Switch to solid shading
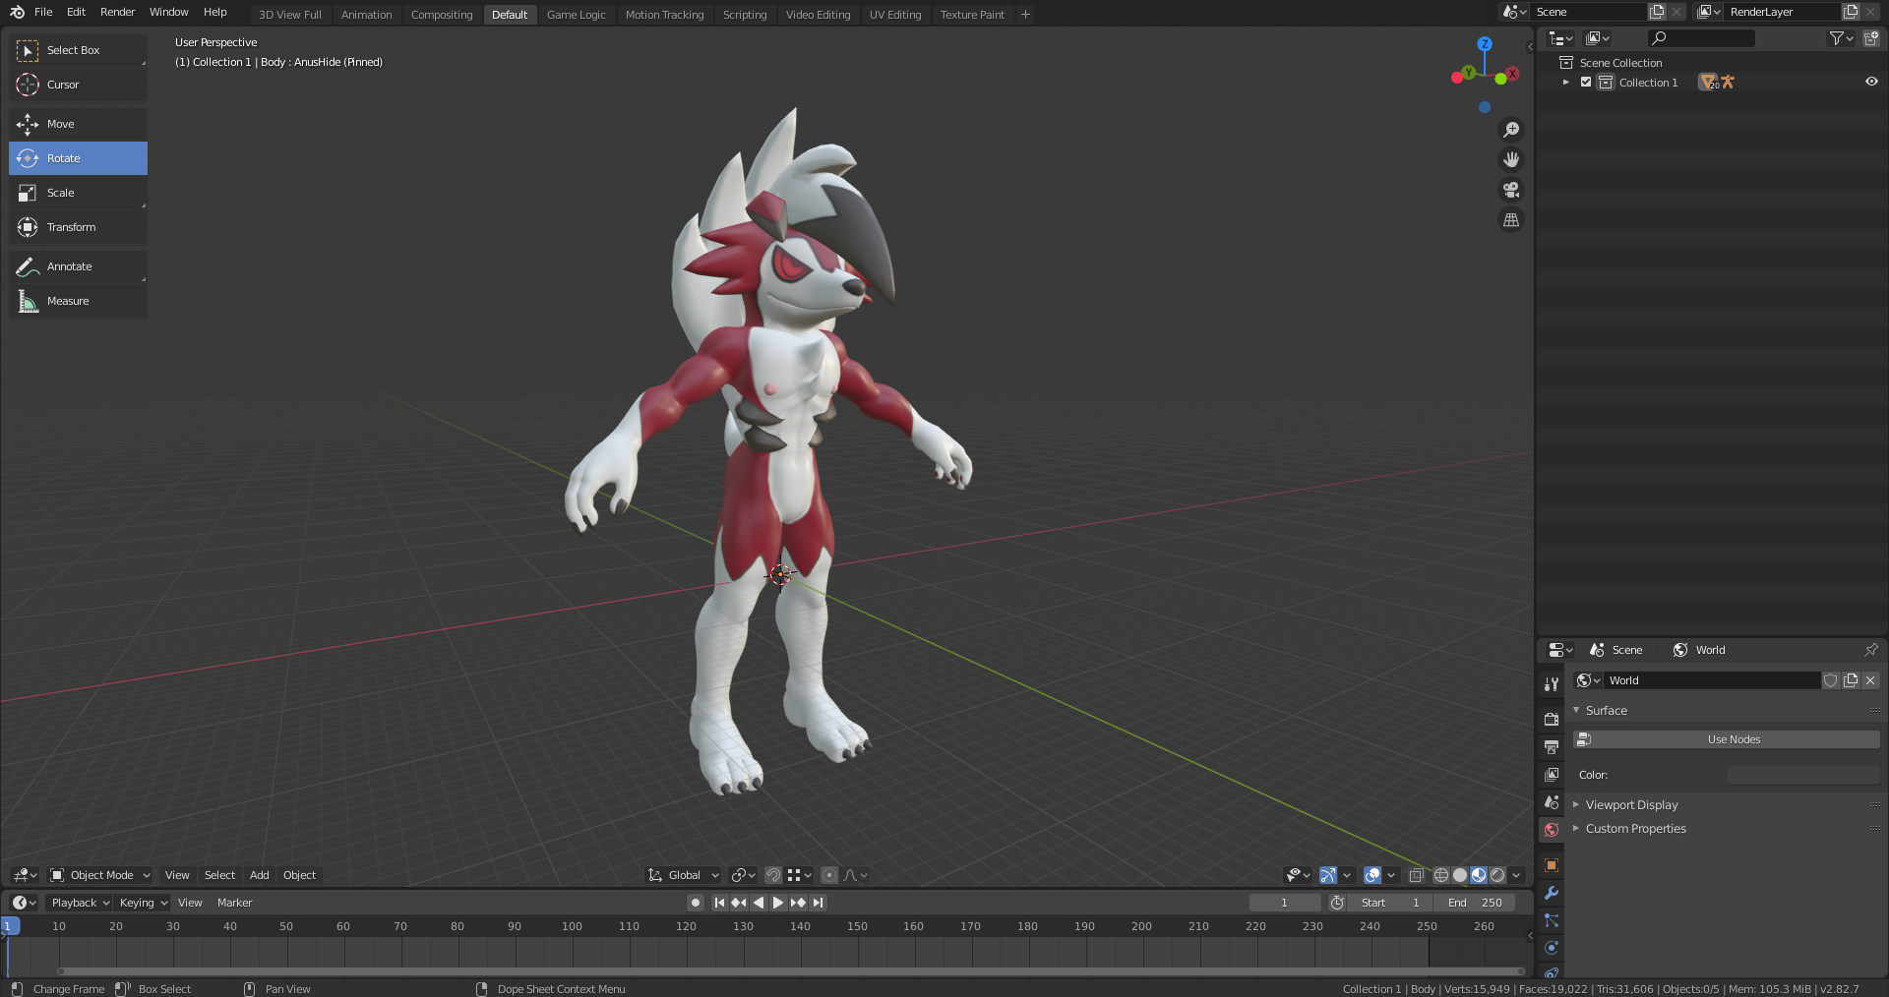 pos(1460,875)
